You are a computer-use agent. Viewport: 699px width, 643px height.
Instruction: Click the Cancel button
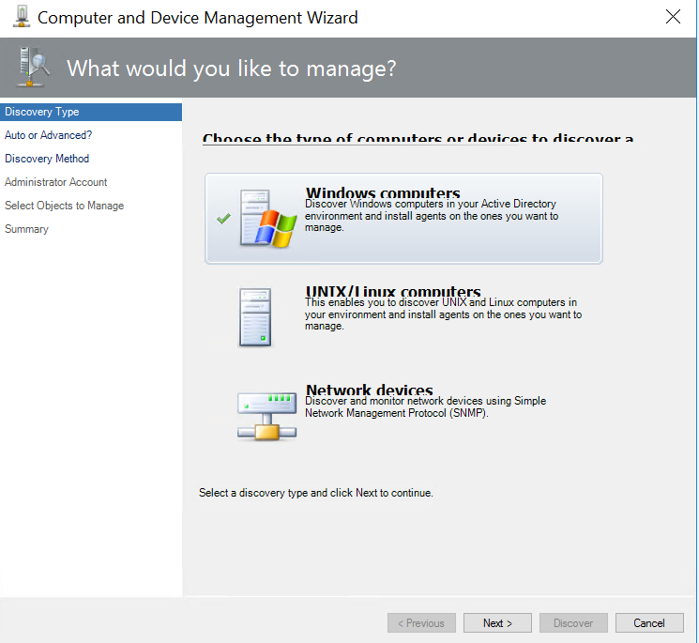649,623
